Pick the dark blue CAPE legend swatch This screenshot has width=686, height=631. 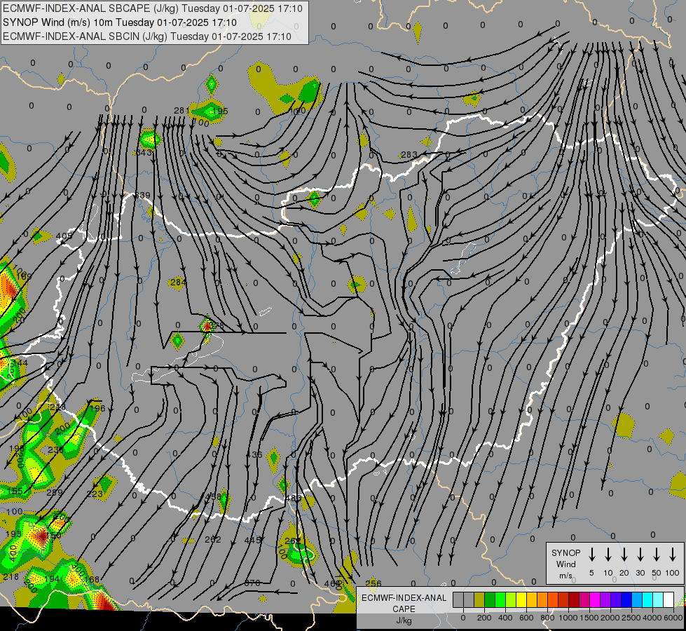[x=626, y=600]
